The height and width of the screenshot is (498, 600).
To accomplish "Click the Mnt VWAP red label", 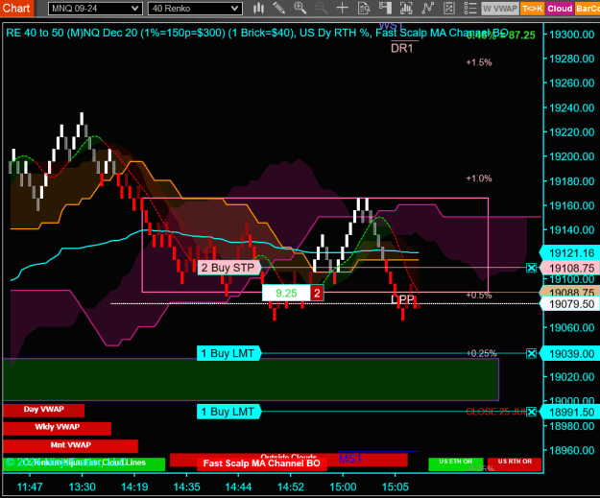I will 70,446.
